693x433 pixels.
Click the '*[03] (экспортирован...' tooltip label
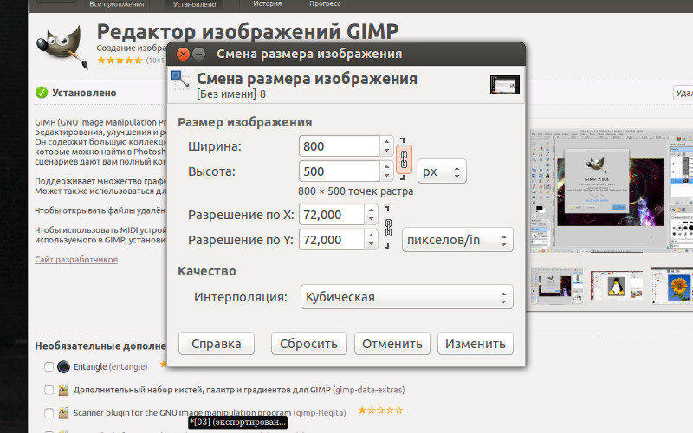point(237,422)
